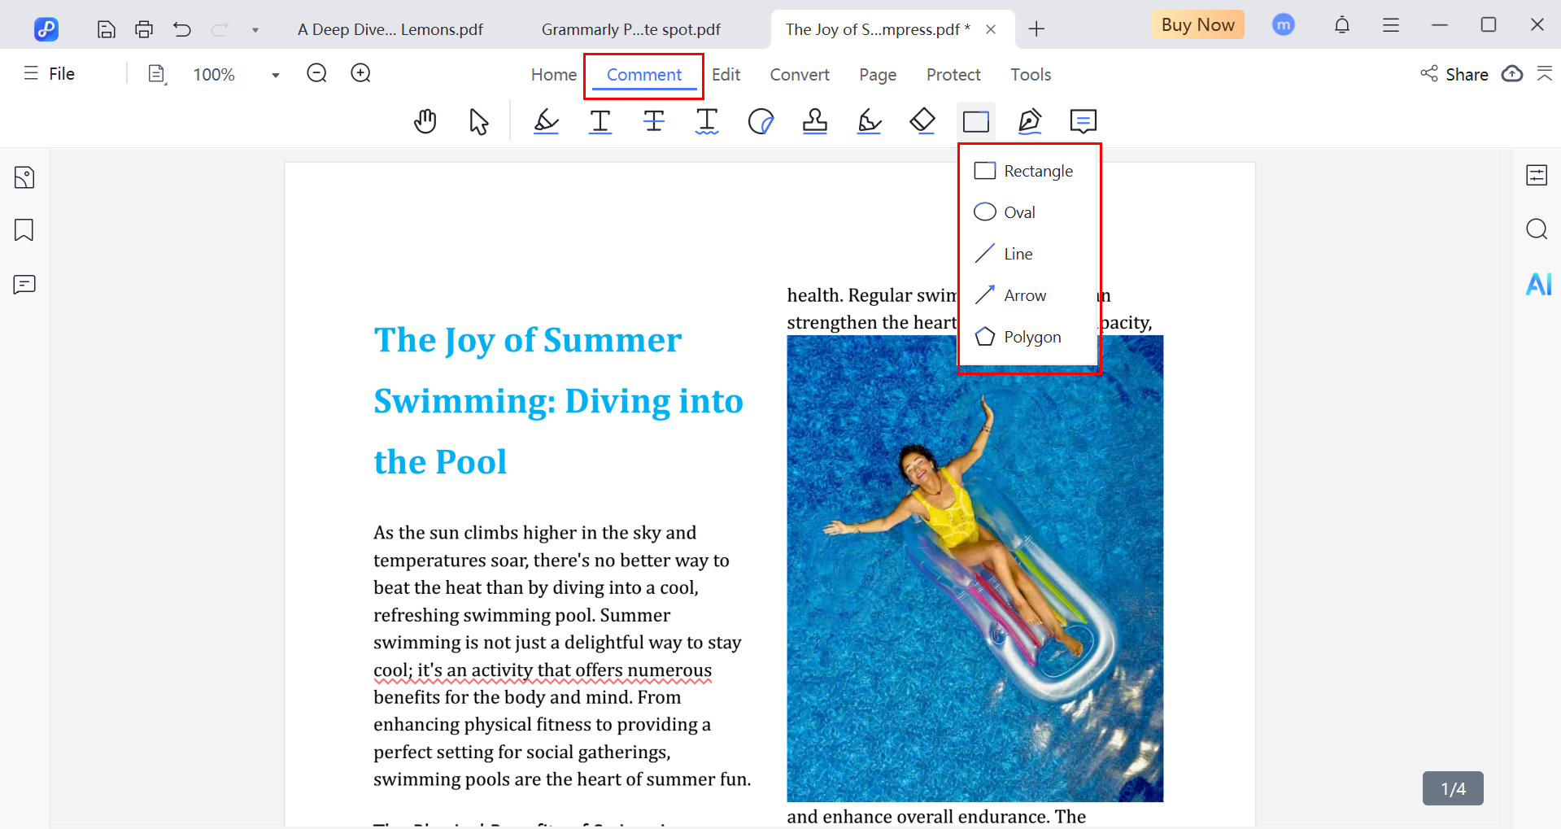Click the 1/4 page indicator

click(x=1453, y=788)
